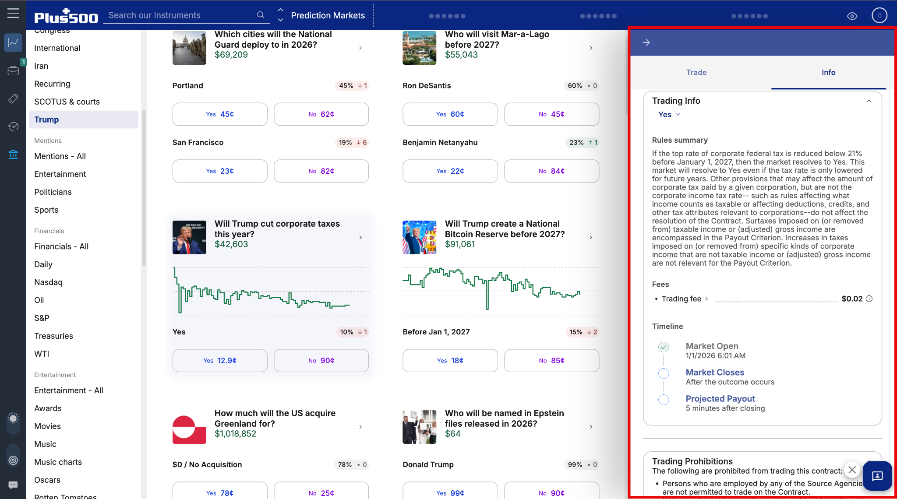The width and height of the screenshot is (897, 499).
Task: Select the portfolio briefcase icon in sidebar
Action: point(13,70)
